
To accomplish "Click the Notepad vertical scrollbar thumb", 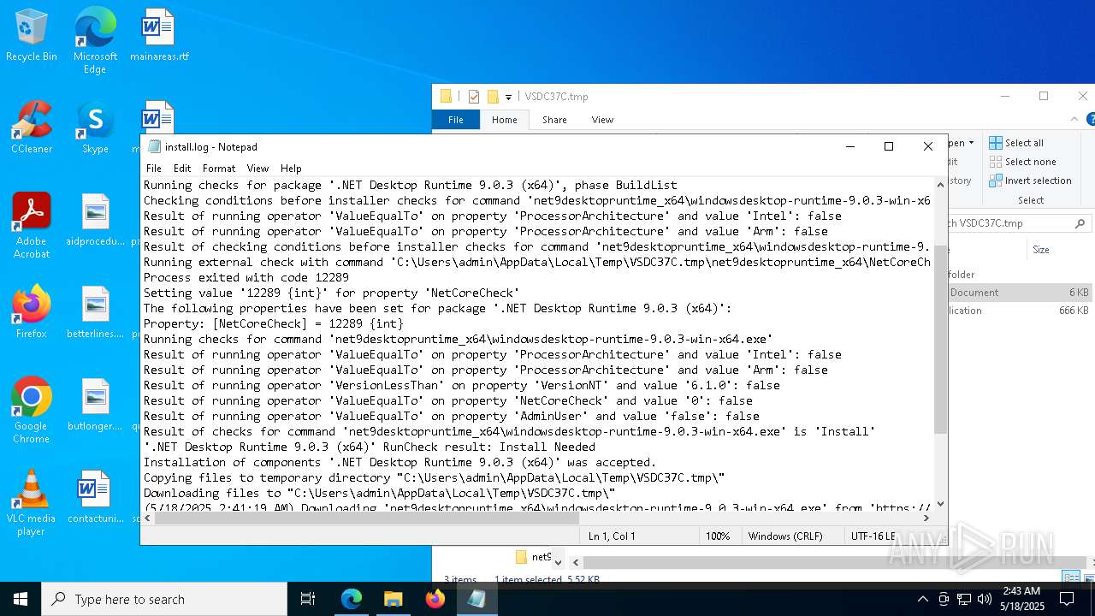I will pyautogui.click(x=940, y=339).
